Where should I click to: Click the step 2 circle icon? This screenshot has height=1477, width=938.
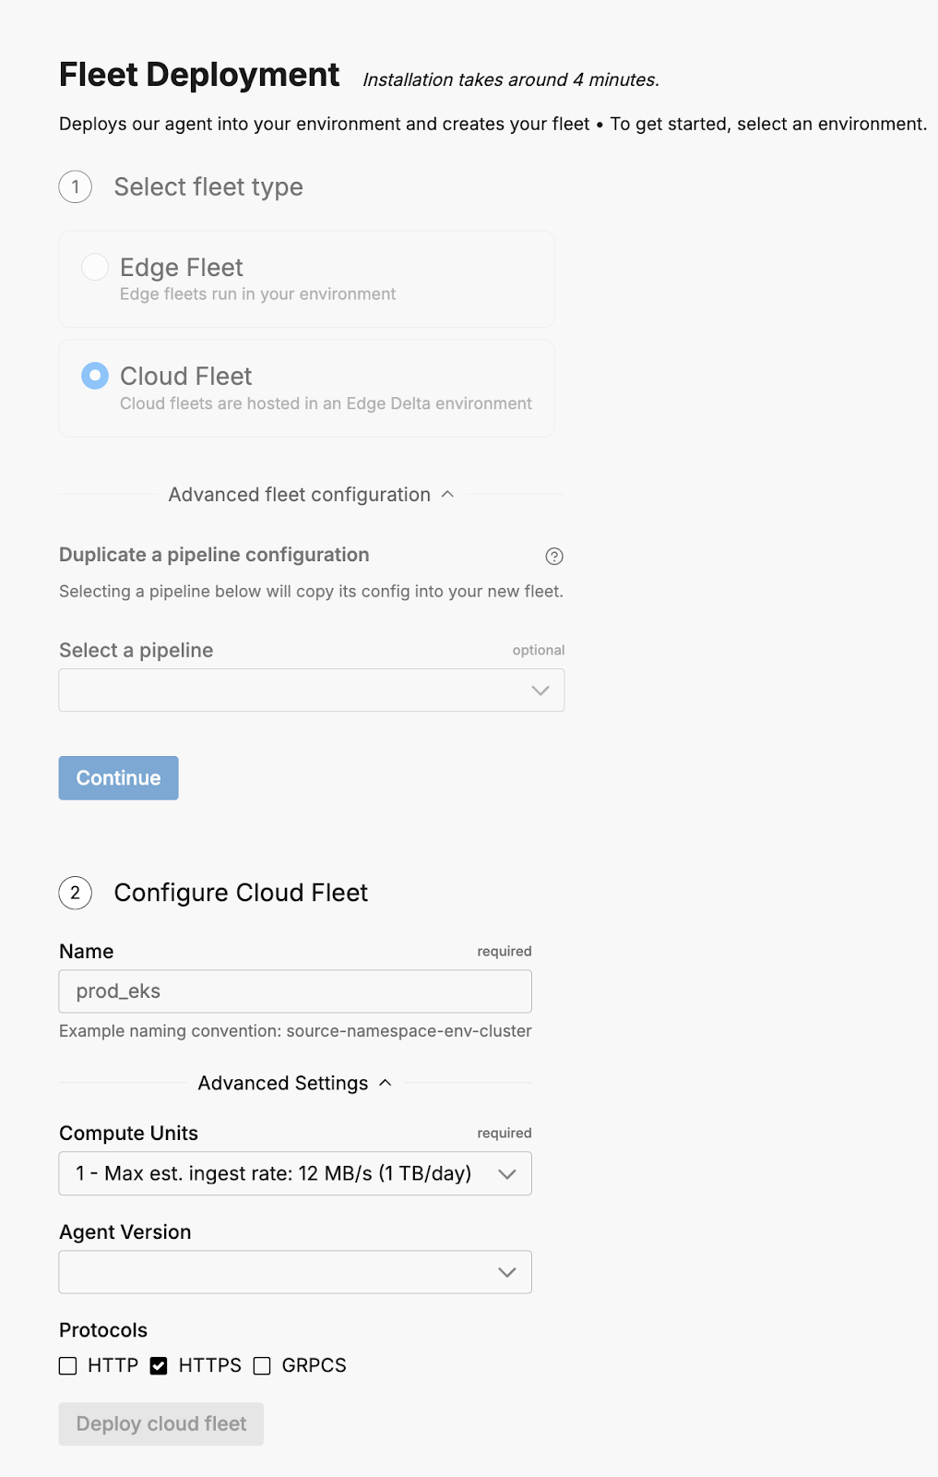click(x=76, y=893)
